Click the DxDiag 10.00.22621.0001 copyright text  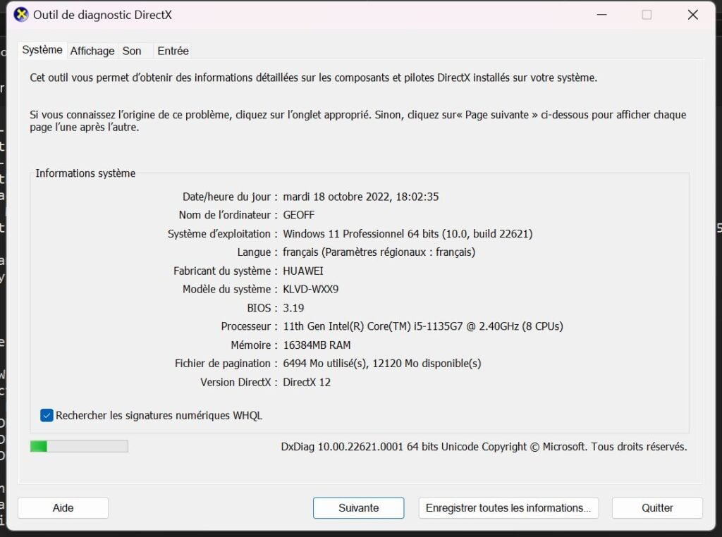point(484,447)
